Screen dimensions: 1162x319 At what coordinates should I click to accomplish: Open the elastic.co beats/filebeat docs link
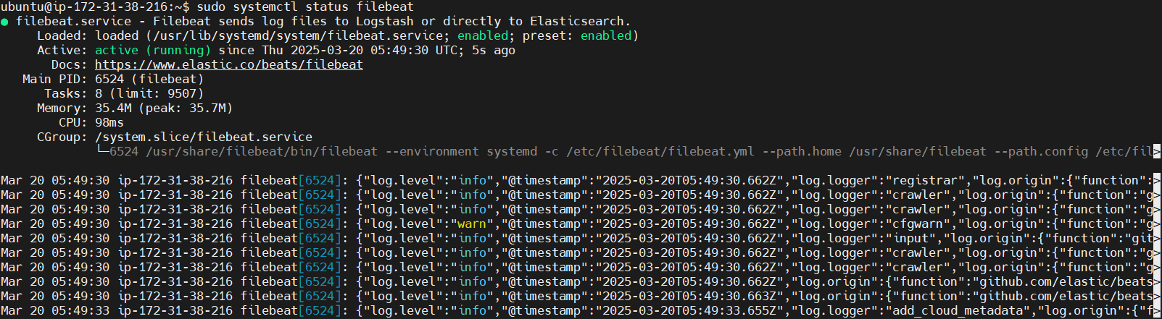point(228,64)
